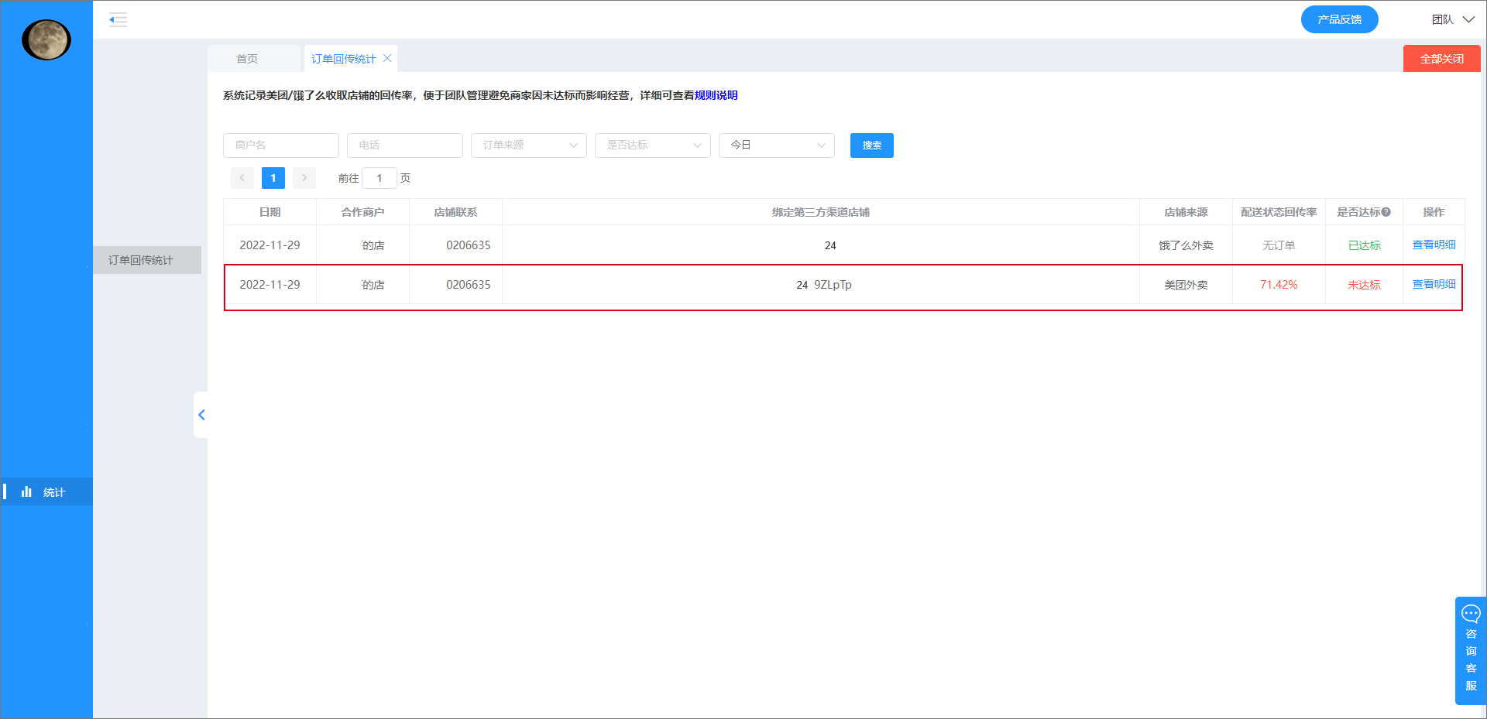Open the 规则说明 link
Image resolution: width=1487 pixels, height=719 pixels.
pos(716,95)
